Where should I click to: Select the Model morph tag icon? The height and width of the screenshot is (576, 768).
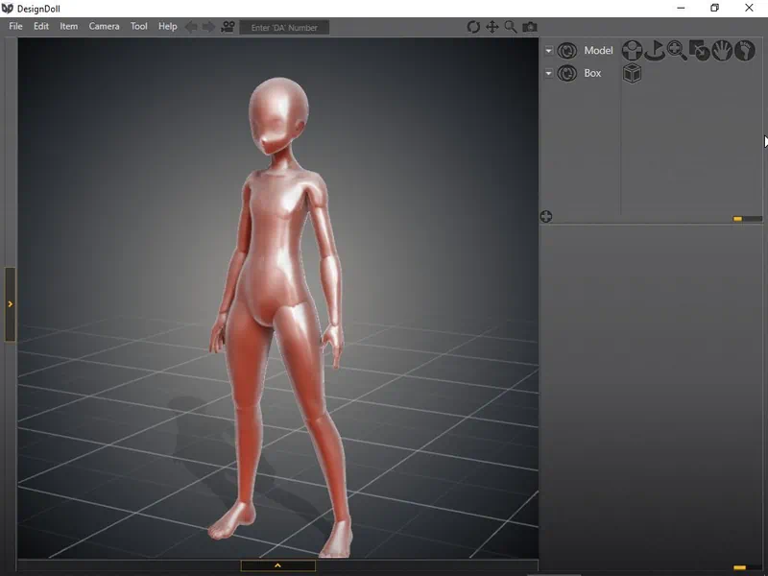tap(700, 51)
